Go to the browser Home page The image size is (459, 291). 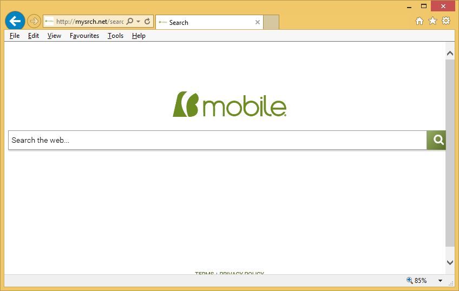point(419,21)
